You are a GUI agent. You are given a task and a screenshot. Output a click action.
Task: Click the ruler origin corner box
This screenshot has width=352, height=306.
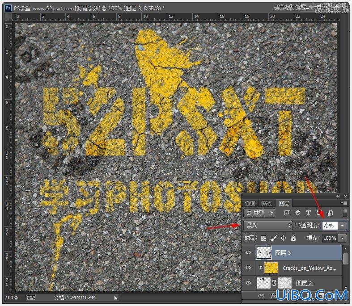[8, 17]
